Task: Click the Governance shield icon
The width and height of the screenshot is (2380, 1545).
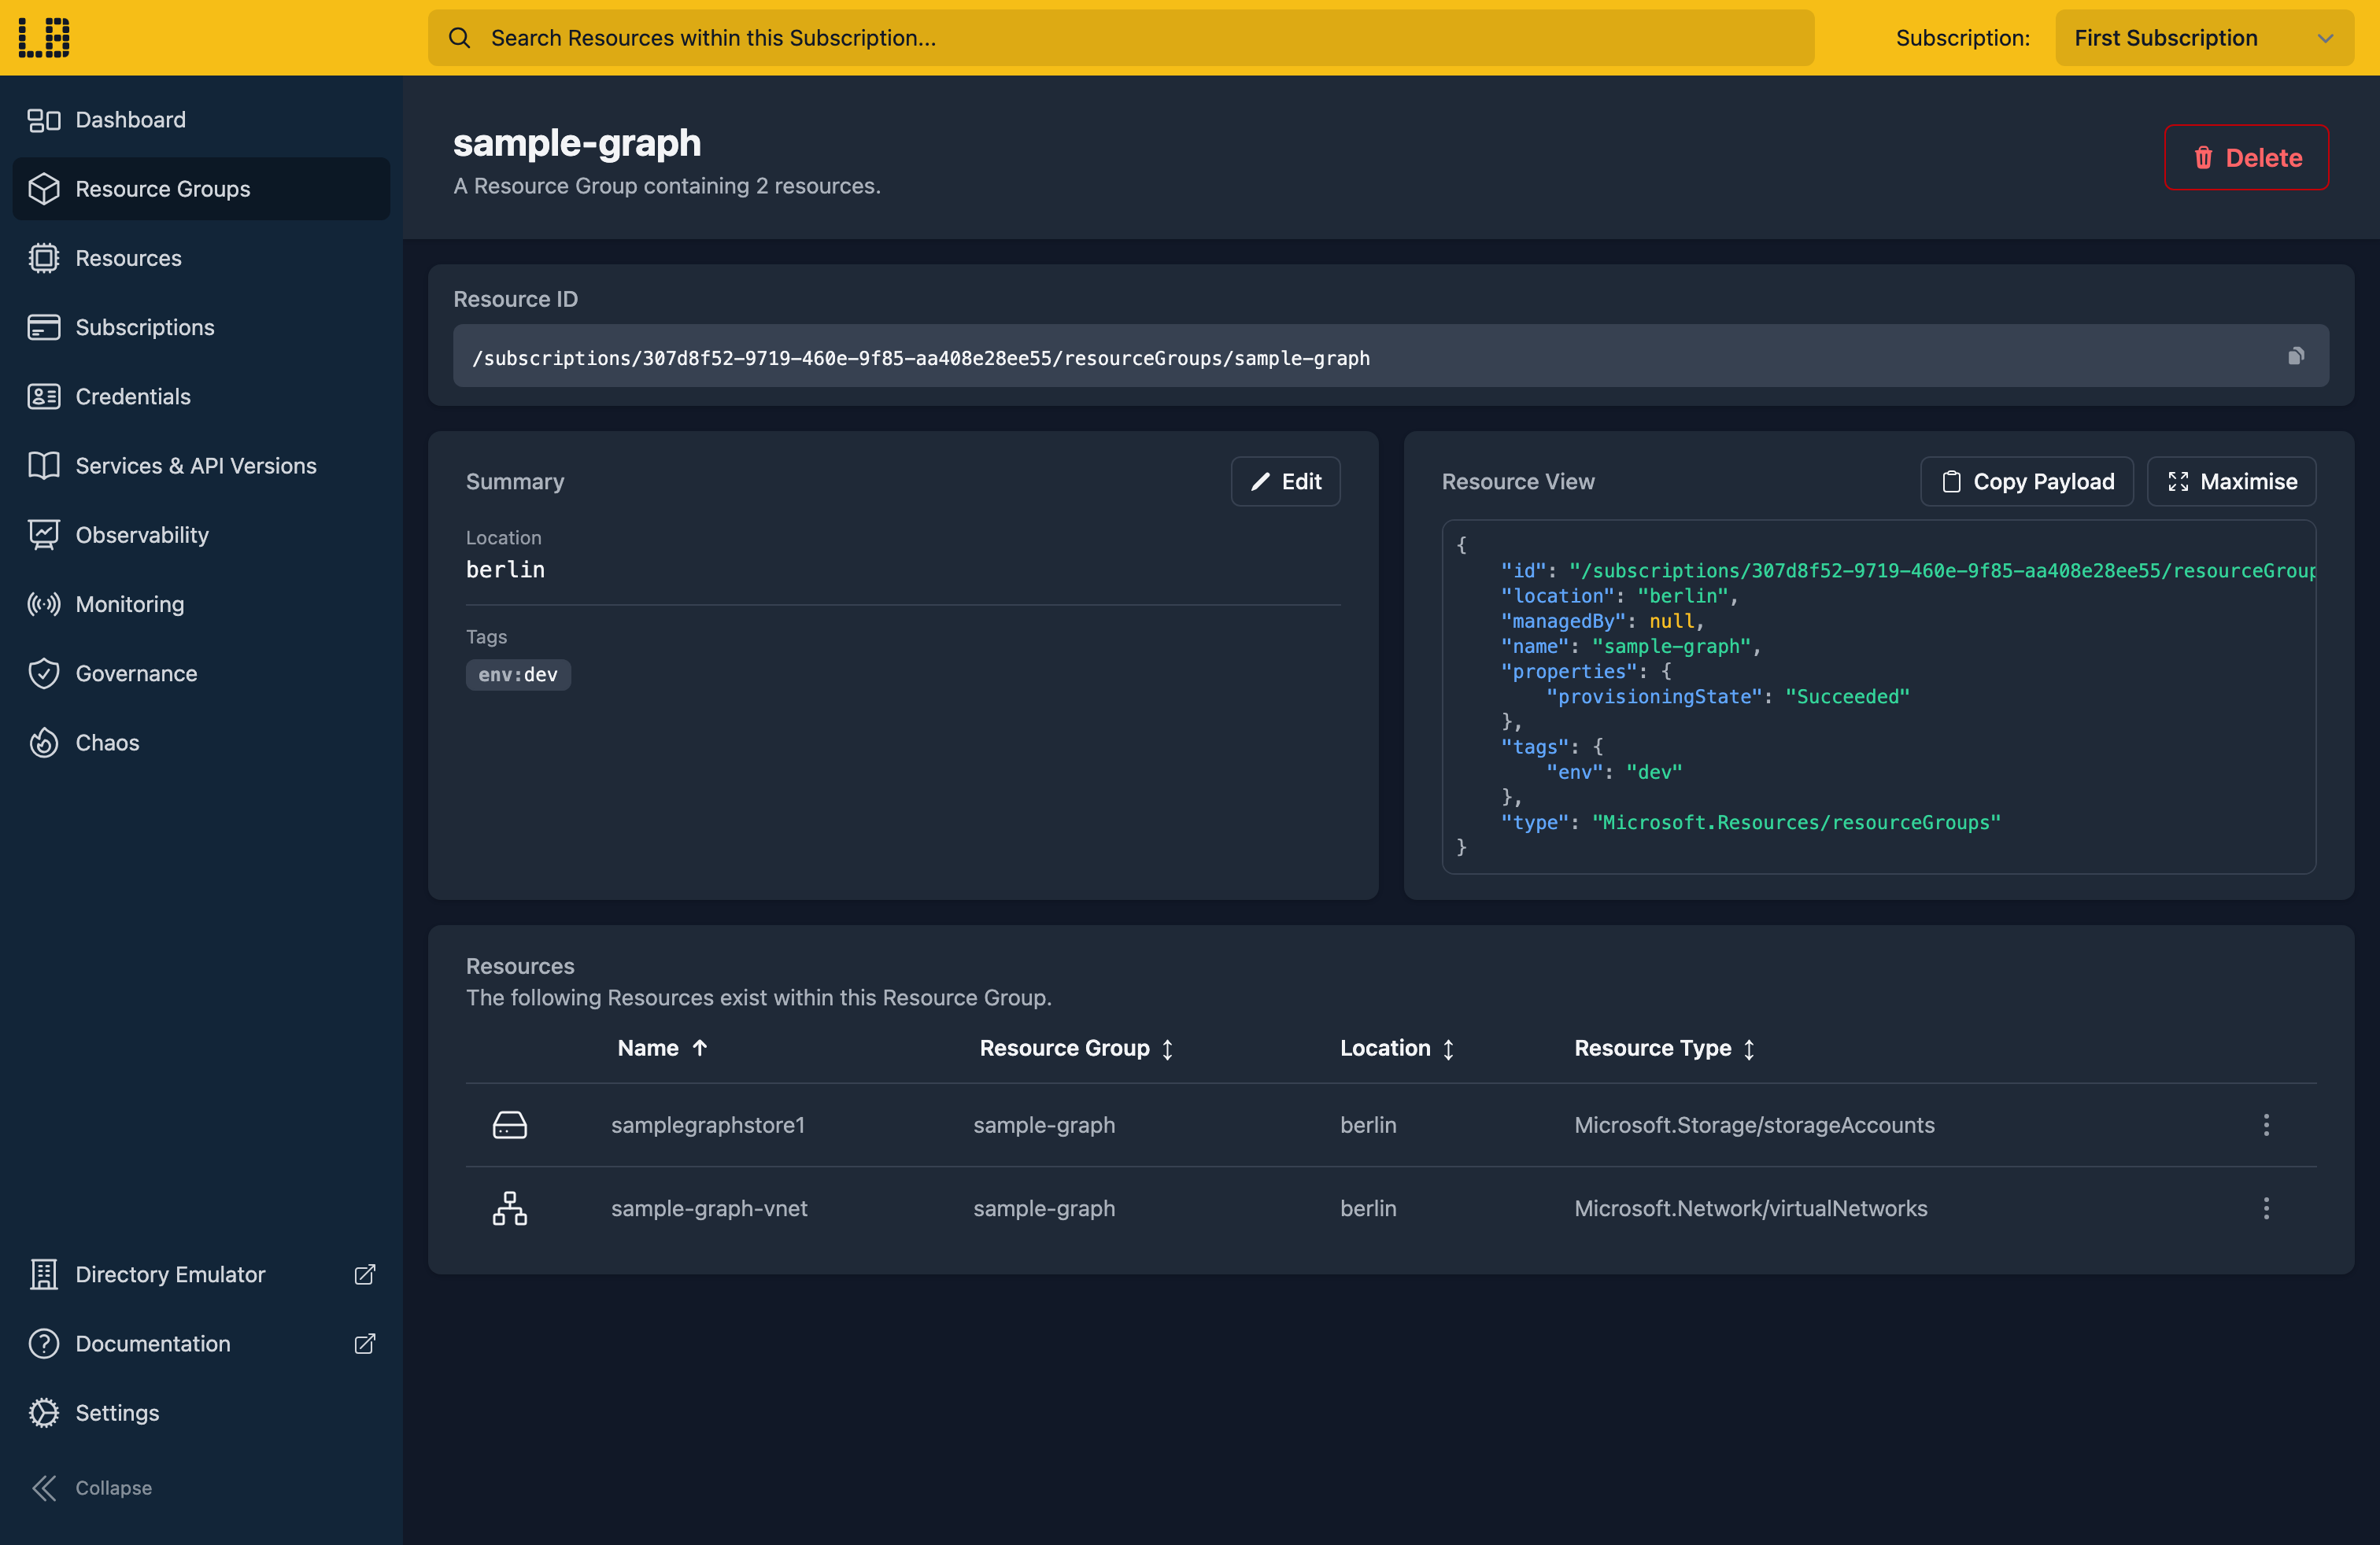Action: coord(44,673)
